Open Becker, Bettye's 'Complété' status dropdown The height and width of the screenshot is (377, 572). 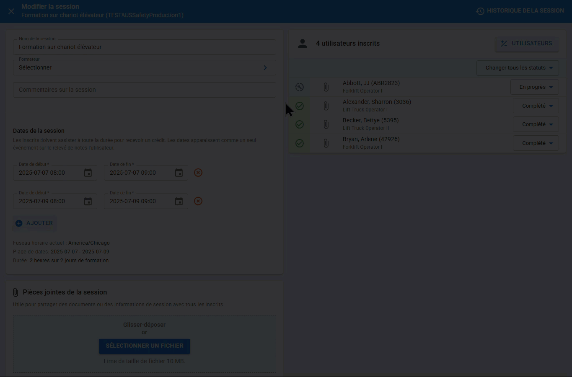536,124
